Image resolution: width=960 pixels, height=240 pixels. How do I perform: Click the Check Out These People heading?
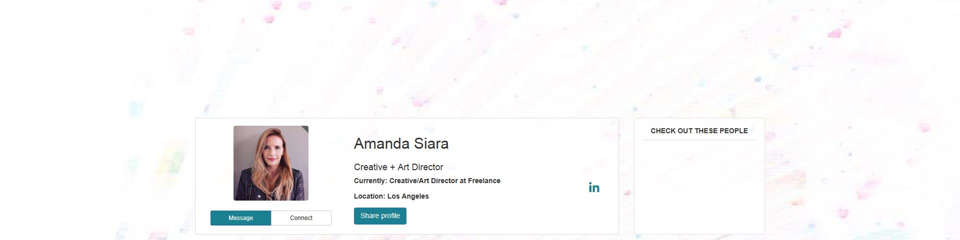tap(699, 131)
